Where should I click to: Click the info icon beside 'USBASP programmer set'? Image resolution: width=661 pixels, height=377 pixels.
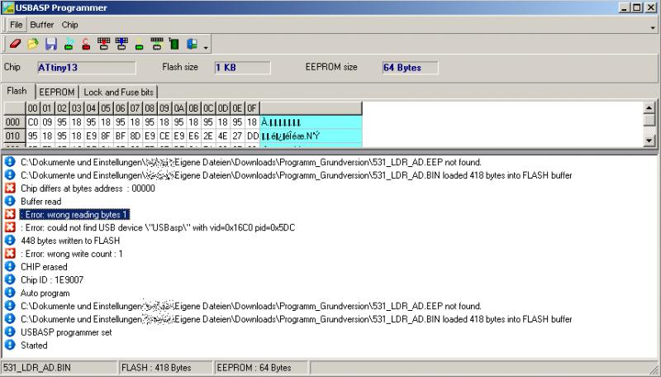coord(10,332)
